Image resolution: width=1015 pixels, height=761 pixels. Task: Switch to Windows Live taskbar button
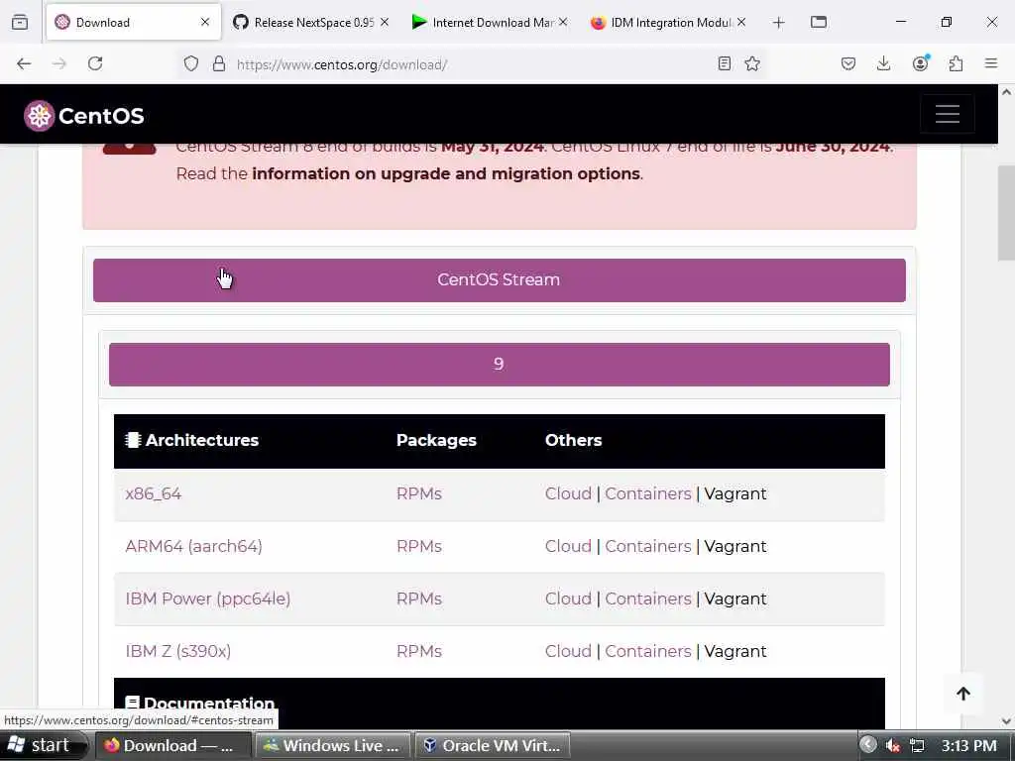pyautogui.click(x=333, y=745)
